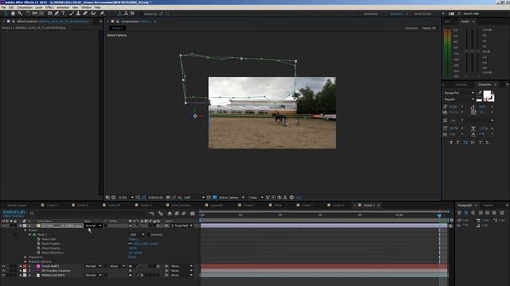510x286 pixels.
Task: Select the Type text tool
Action: [64, 14]
